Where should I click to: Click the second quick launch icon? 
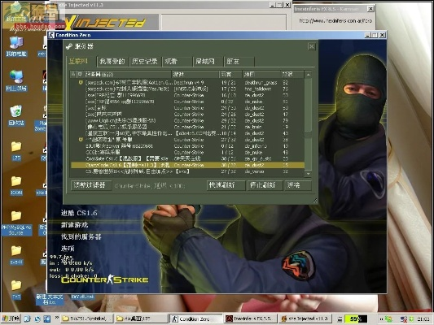[x=37, y=319]
